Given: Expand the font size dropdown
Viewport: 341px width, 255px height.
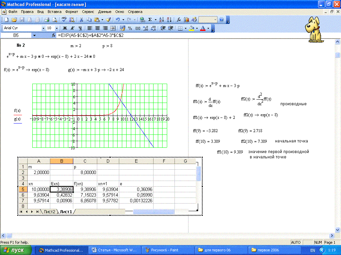Looking at the screenshot, I should [x=57, y=28].
